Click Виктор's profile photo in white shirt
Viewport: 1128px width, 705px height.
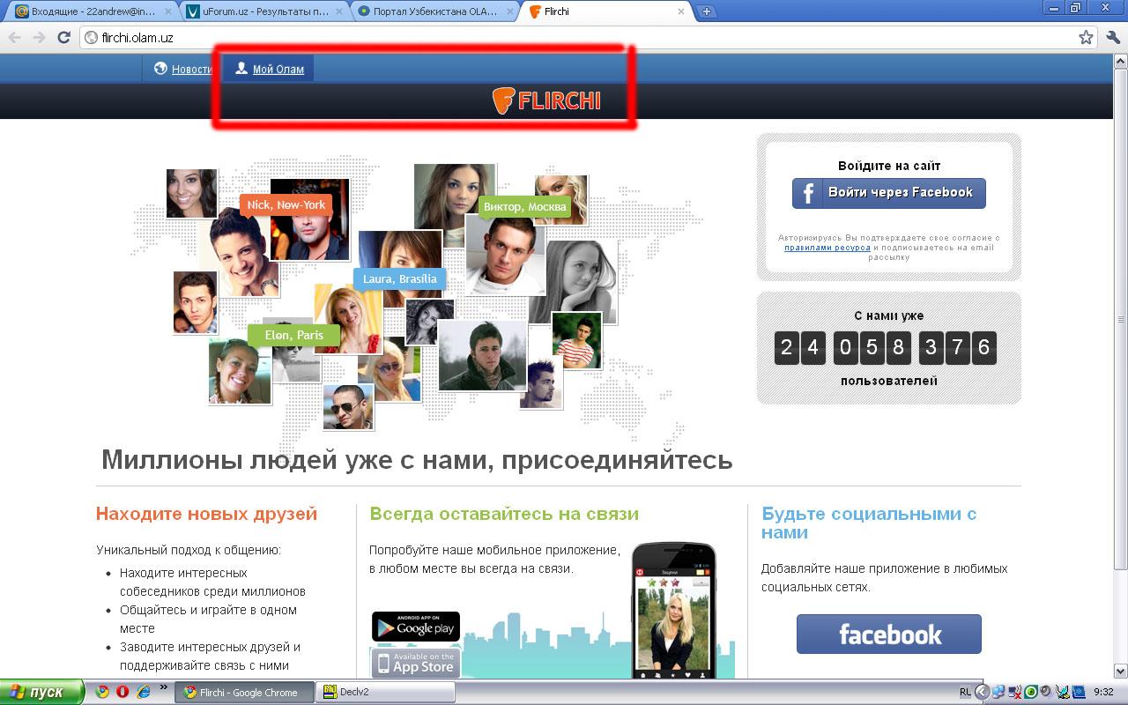click(x=505, y=254)
